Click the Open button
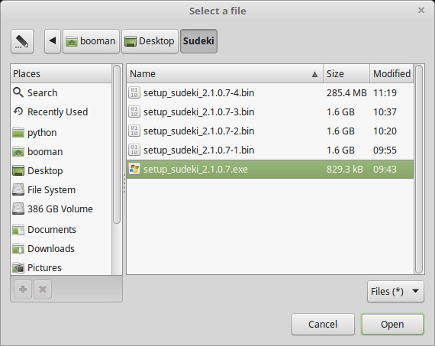This screenshot has width=435, height=346. click(x=392, y=324)
